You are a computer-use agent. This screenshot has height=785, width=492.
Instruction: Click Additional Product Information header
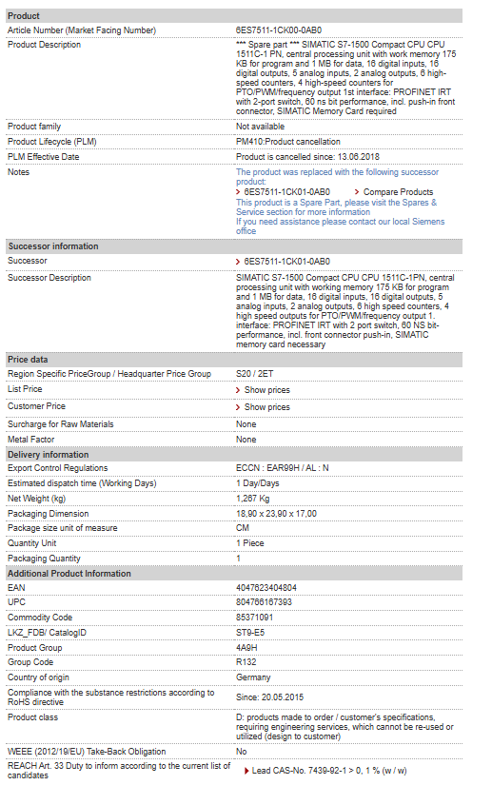pyautogui.click(x=234, y=574)
